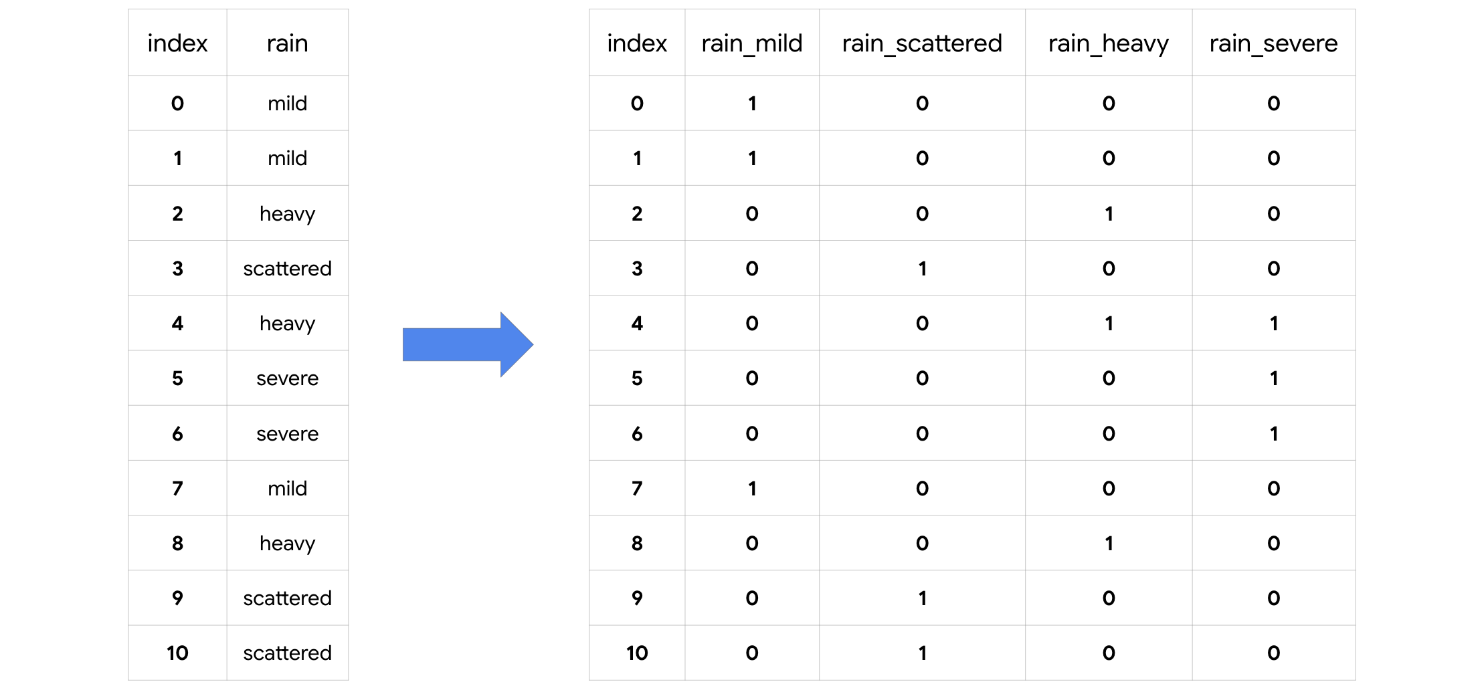Click the rain_severe column header
1484x694 pixels.
(x=1273, y=43)
